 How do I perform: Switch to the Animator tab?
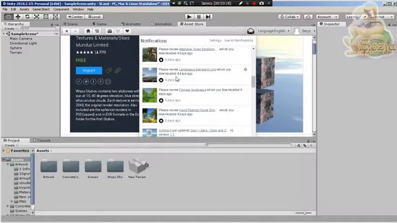pos(131,24)
